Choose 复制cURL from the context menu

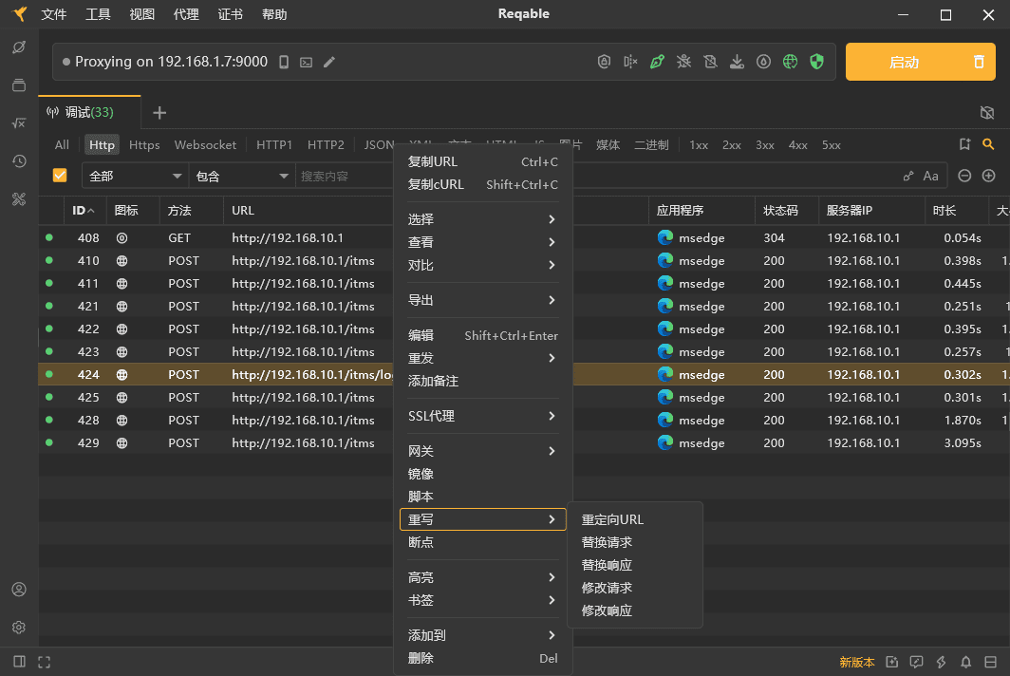tap(436, 184)
